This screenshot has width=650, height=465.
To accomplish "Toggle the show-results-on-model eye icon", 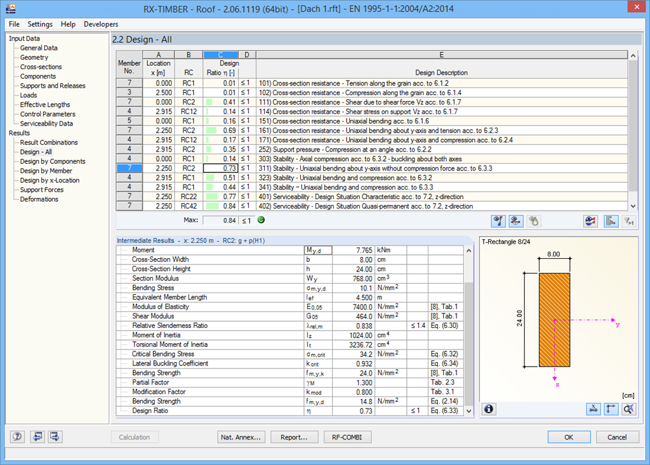I will coord(590,221).
